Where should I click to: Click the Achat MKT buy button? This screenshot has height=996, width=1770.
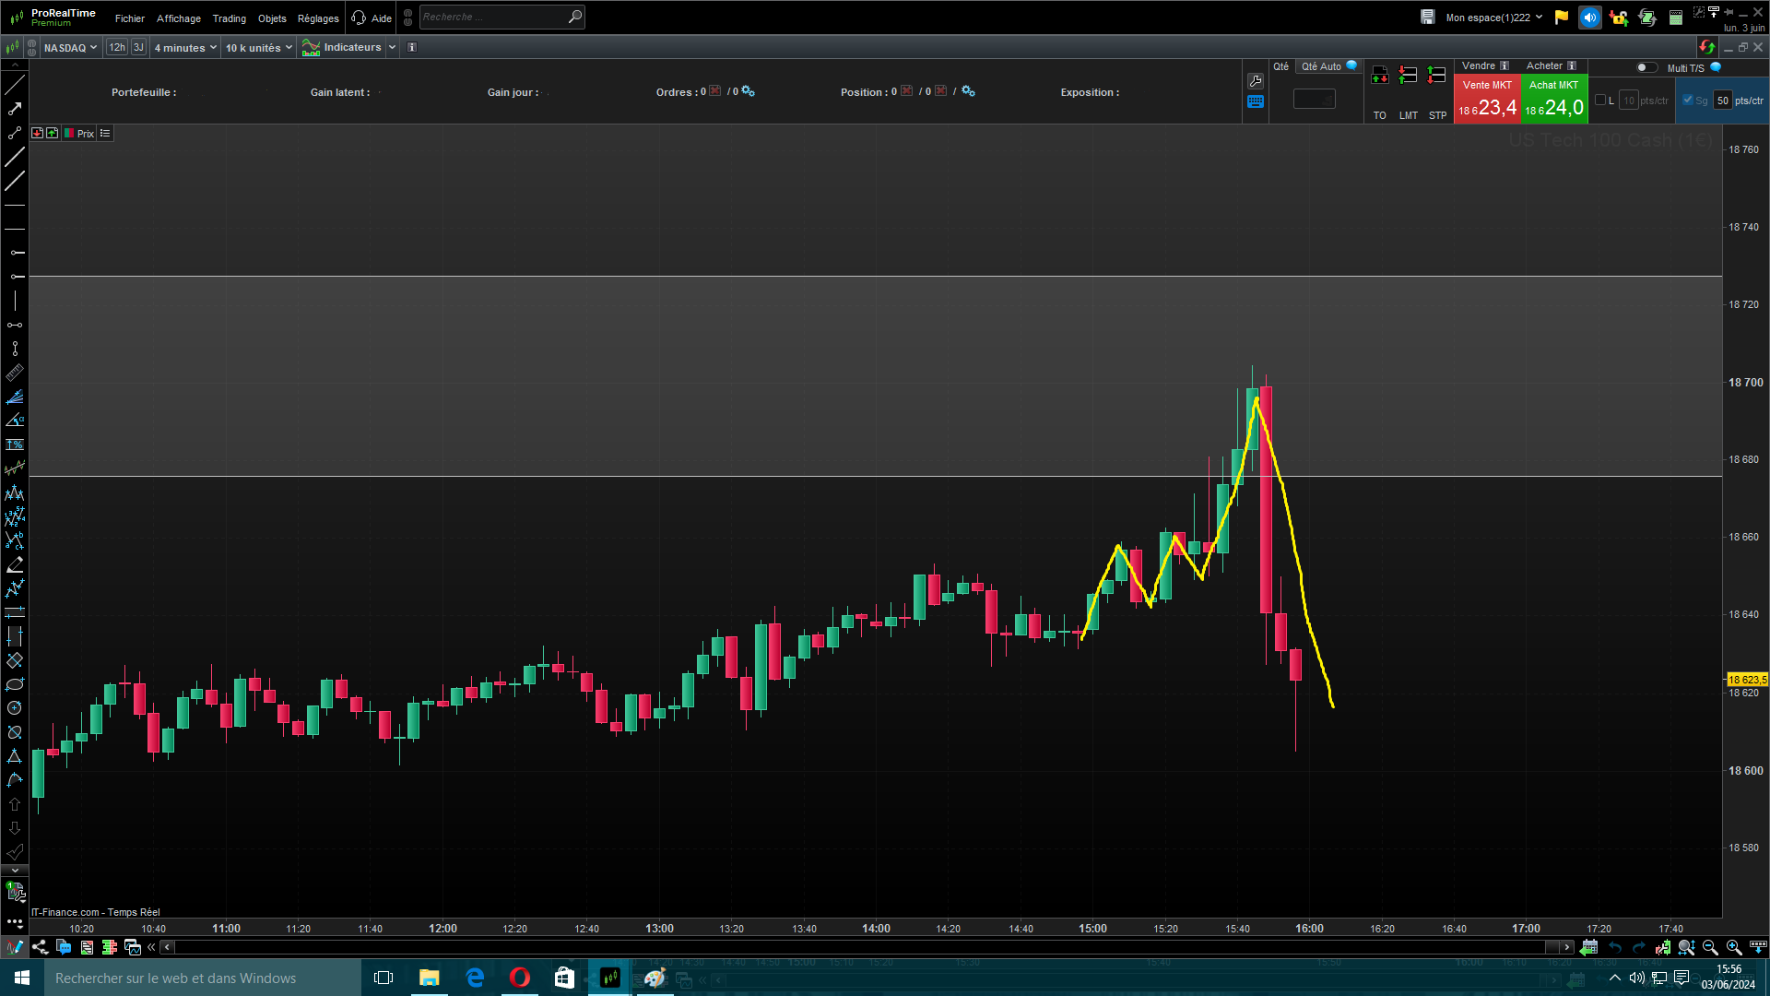coord(1553,100)
